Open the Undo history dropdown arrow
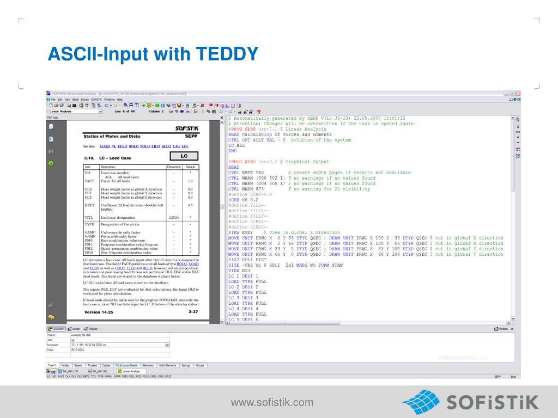 [111, 106]
